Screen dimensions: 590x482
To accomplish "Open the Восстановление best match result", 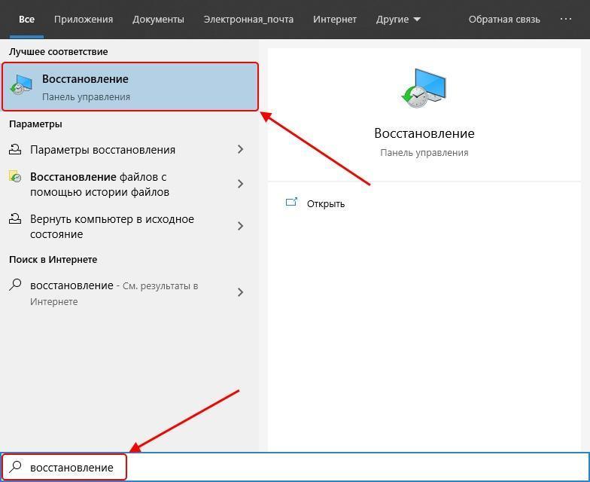I will click(130, 87).
